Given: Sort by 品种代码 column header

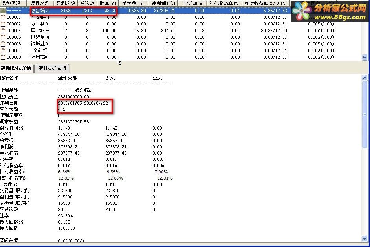Looking at the screenshot, I should point(13,3).
